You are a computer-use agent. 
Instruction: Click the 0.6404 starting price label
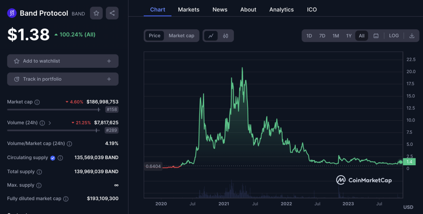click(153, 166)
